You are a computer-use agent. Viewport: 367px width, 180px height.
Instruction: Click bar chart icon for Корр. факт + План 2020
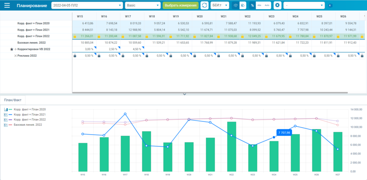(6, 109)
